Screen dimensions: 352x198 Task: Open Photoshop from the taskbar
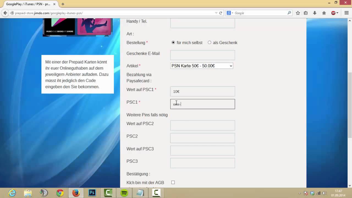pos(92,193)
